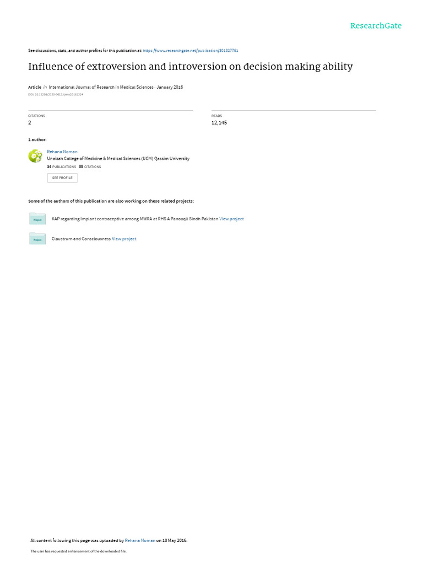
Task: Click the citations count of 2
Action: click(30, 123)
